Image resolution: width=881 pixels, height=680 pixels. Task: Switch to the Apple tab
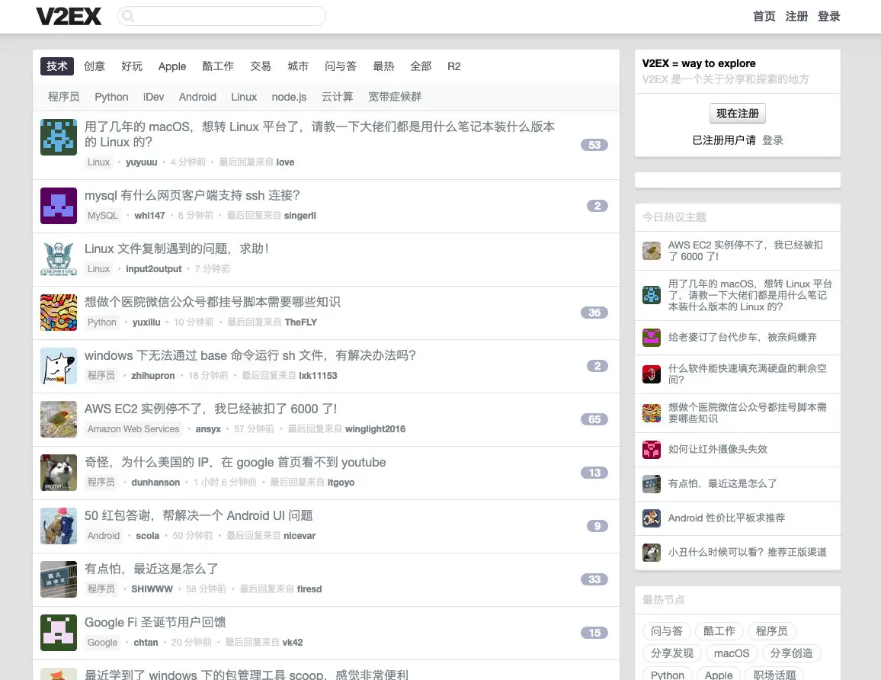(172, 66)
